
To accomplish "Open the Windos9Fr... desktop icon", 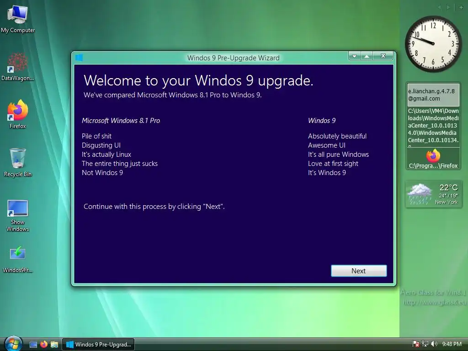I will tap(18, 259).
